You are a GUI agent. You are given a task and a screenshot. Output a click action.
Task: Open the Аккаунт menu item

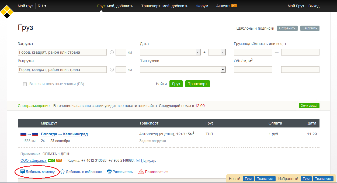pyautogui.click(x=223, y=6)
